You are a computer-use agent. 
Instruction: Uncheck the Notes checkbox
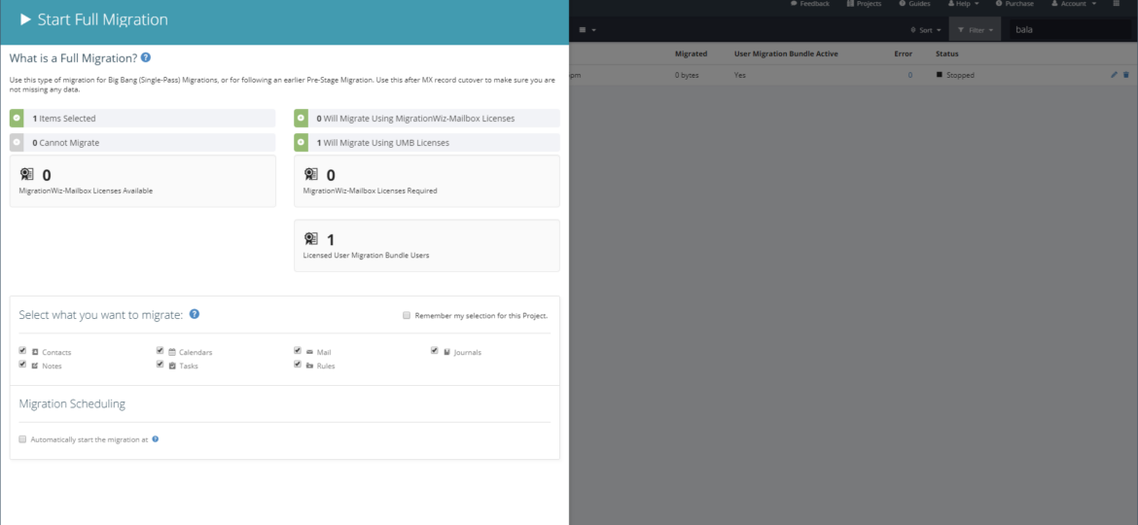22,364
